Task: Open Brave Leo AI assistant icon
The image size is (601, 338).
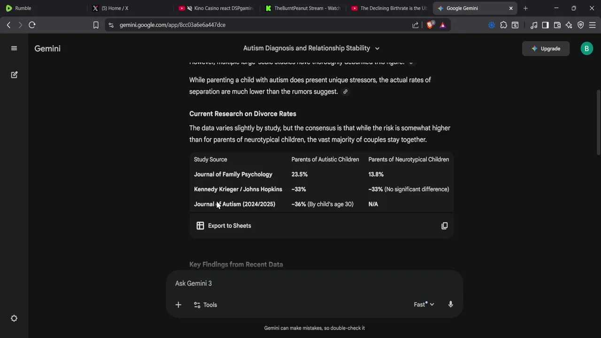Action: point(569,25)
